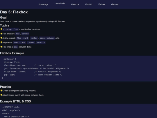Click the 'column' code tag
The width and height of the screenshot is (157, 118).
pos(25,34)
